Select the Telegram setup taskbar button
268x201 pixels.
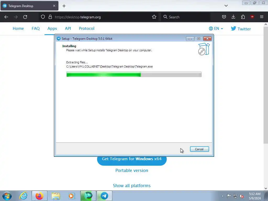[104, 196]
